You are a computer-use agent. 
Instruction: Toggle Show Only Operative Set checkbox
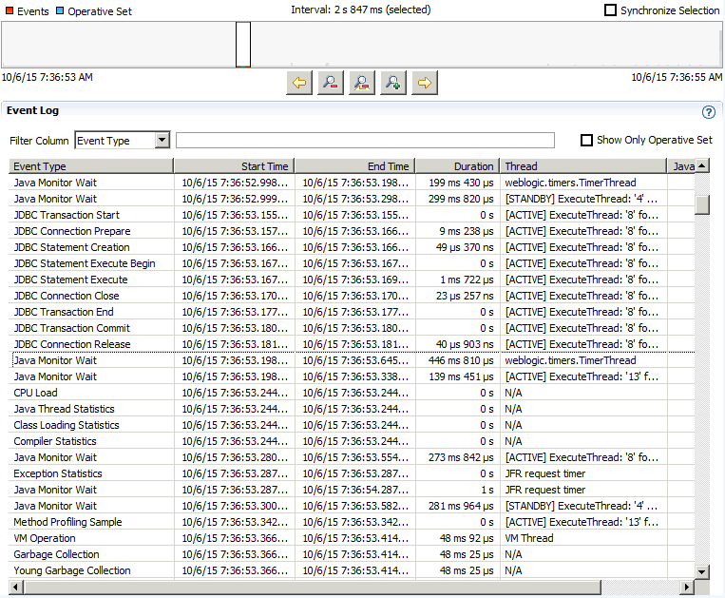coord(586,140)
